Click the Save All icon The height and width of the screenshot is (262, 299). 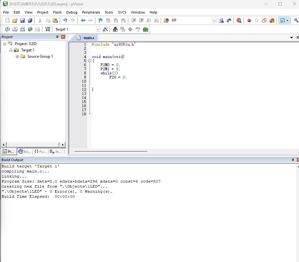[30, 20]
